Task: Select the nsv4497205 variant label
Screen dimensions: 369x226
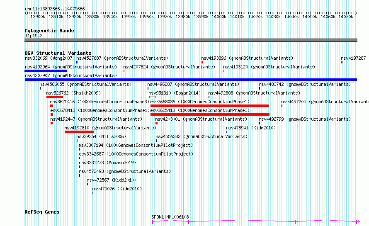Action: click(325, 102)
